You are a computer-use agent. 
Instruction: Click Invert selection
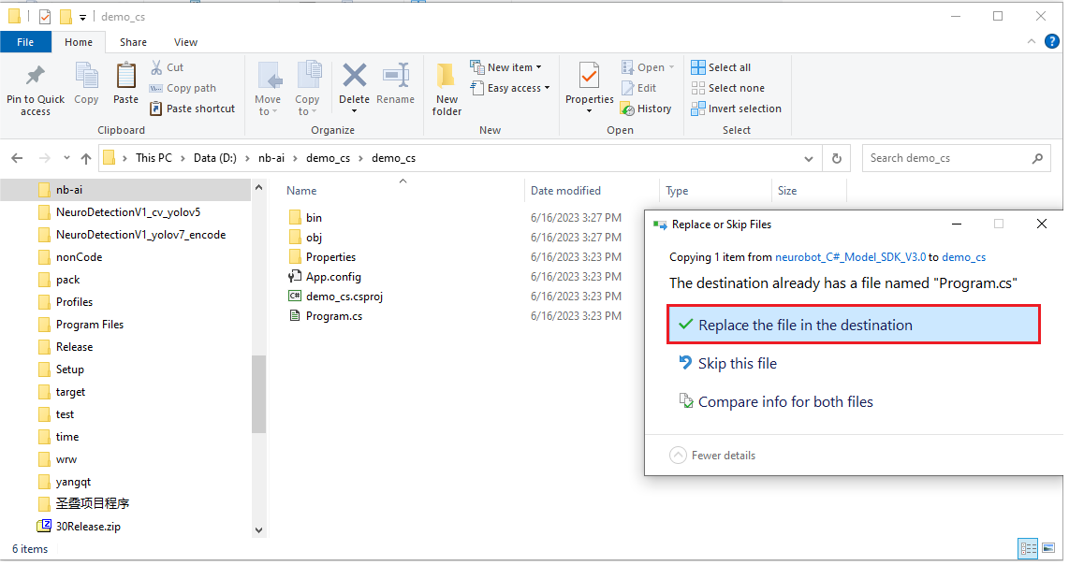click(x=737, y=109)
